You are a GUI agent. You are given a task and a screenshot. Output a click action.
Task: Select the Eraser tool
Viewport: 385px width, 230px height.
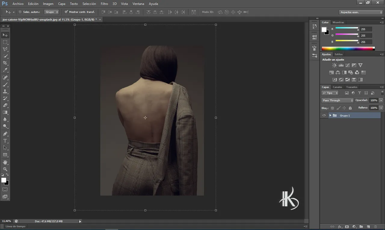(5, 105)
